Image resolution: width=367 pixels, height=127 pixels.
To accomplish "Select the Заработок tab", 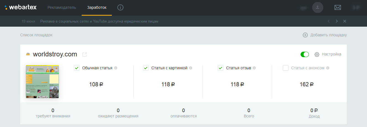I will tap(97, 7).
